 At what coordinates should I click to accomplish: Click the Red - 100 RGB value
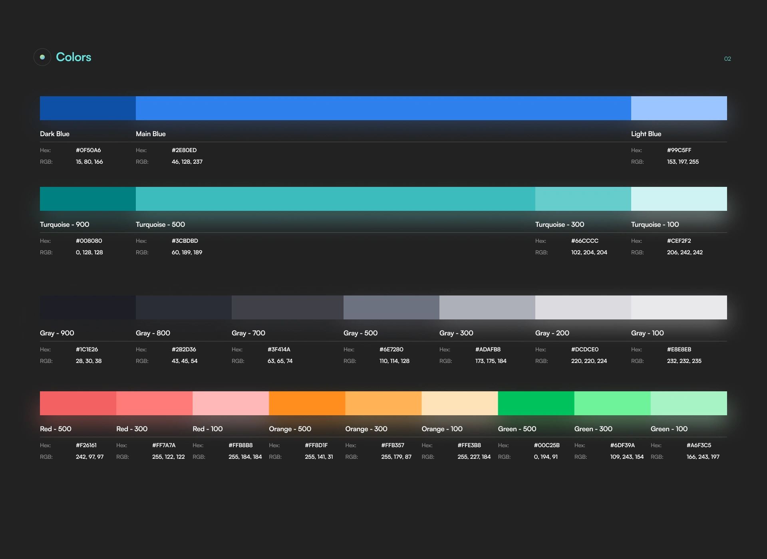point(245,457)
